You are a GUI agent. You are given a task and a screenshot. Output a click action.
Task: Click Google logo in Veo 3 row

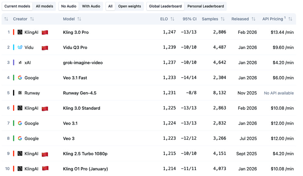coord(20,138)
